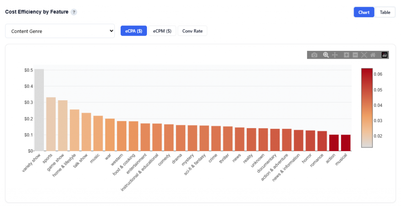Click the help question mark icon
This screenshot has height=206, width=401.
[x=74, y=12]
